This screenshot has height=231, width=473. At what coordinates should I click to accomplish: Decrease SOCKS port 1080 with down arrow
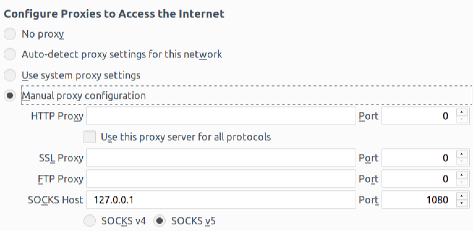point(462,204)
